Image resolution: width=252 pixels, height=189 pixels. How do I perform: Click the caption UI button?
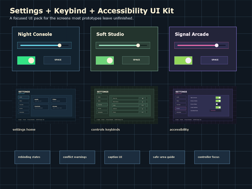122,157
